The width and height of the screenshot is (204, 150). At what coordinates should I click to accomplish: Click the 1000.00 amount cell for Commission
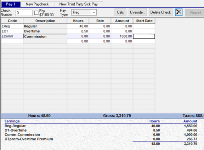(122, 36)
